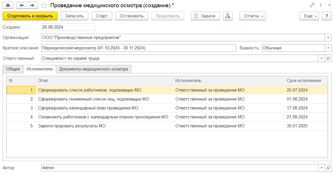Go forward with the right arrow
The width and height of the screenshot is (334, 175).
[32, 5]
